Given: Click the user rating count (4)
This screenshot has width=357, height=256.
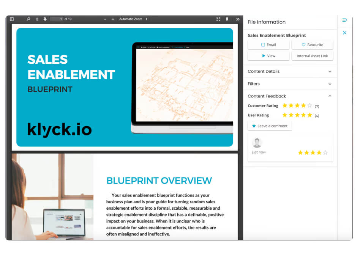Looking at the screenshot, I should click(317, 116).
